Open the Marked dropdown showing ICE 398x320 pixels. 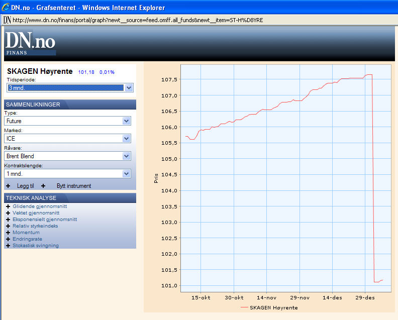(x=67, y=139)
